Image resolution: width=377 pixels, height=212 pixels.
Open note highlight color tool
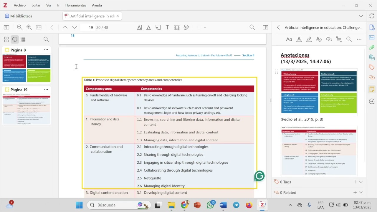click(x=309, y=39)
